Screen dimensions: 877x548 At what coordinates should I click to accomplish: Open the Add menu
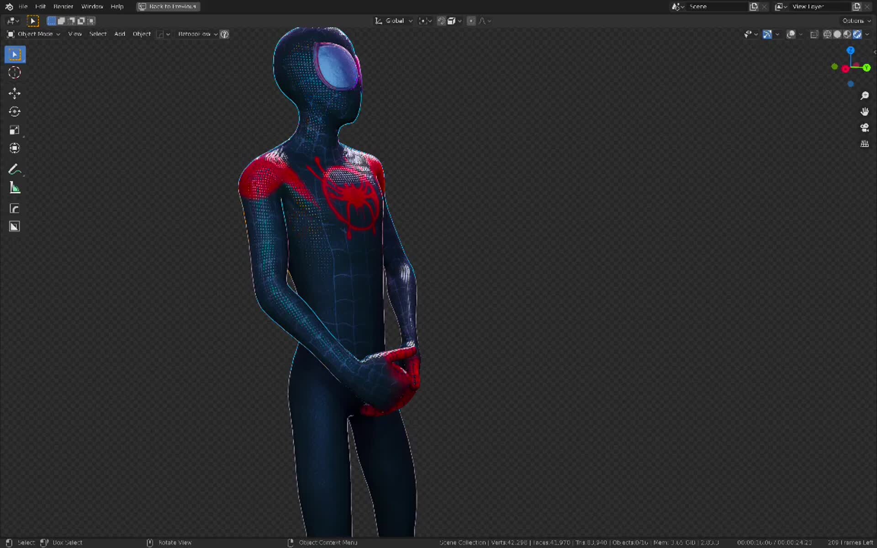click(x=119, y=34)
